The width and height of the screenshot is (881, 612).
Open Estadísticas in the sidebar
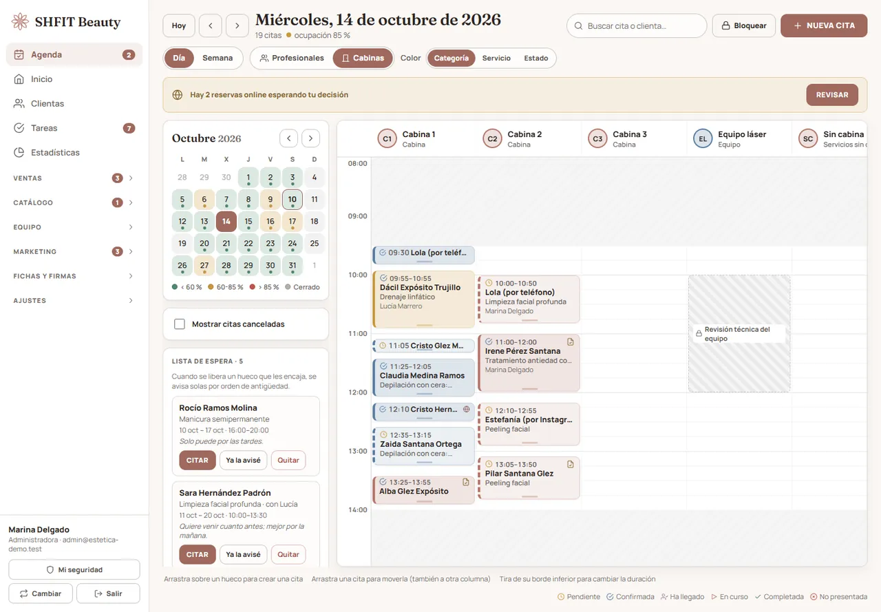[x=74, y=152]
